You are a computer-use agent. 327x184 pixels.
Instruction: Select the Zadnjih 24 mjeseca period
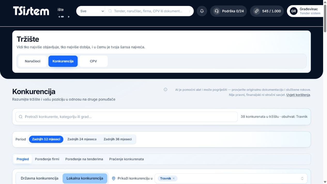click(82, 139)
